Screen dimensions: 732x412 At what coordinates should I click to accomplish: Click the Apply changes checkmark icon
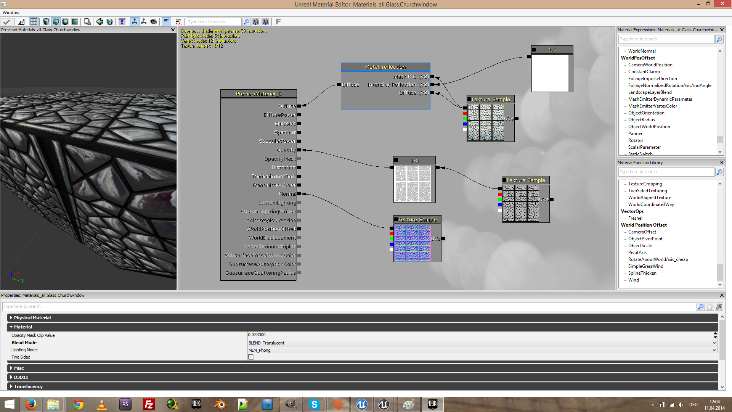tap(6, 22)
